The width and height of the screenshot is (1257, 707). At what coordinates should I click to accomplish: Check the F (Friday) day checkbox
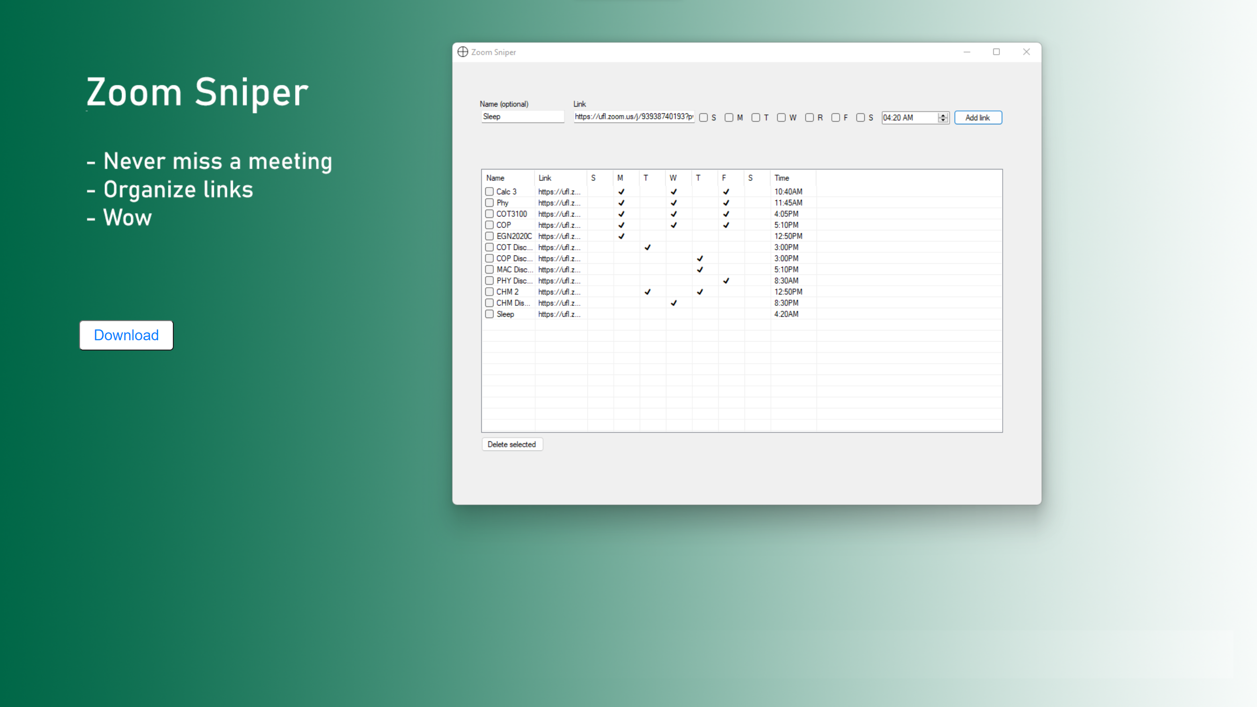pyautogui.click(x=835, y=118)
